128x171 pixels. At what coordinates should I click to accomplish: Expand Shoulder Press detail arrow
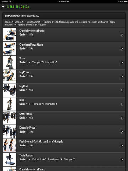122,132
